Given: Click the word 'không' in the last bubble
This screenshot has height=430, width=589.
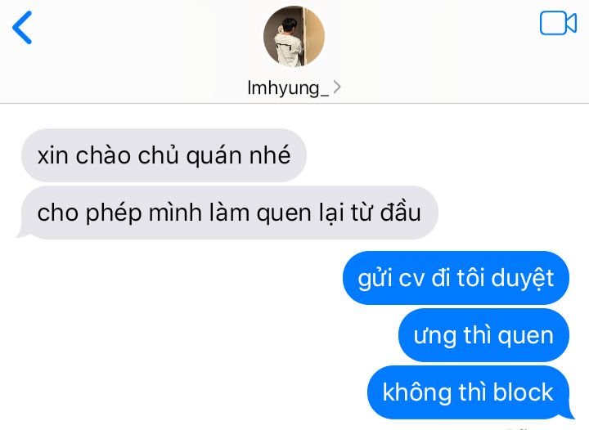Looking at the screenshot, I should coord(416,393).
